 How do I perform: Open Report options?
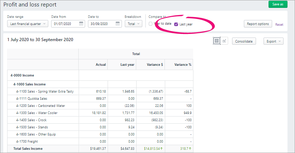[257, 24]
